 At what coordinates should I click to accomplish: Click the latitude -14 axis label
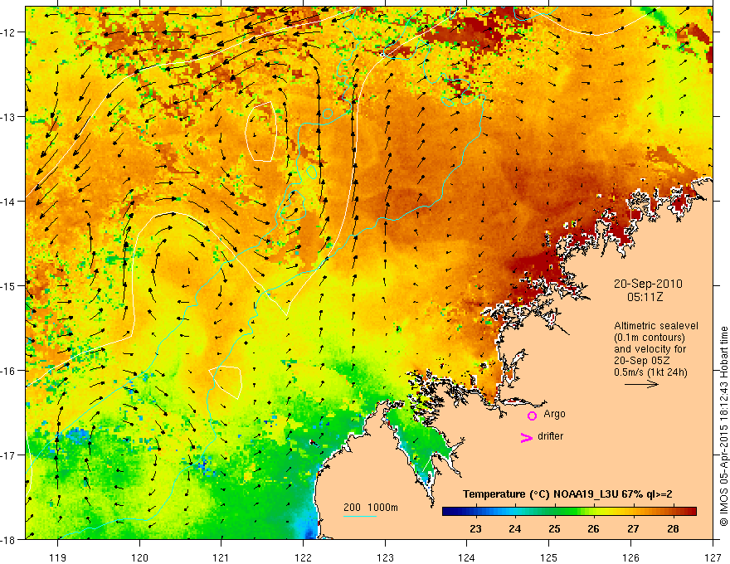point(8,201)
